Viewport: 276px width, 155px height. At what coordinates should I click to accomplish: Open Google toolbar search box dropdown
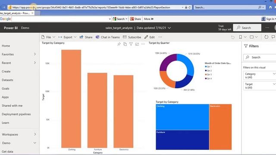pyautogui.click(x=110, y=19)
